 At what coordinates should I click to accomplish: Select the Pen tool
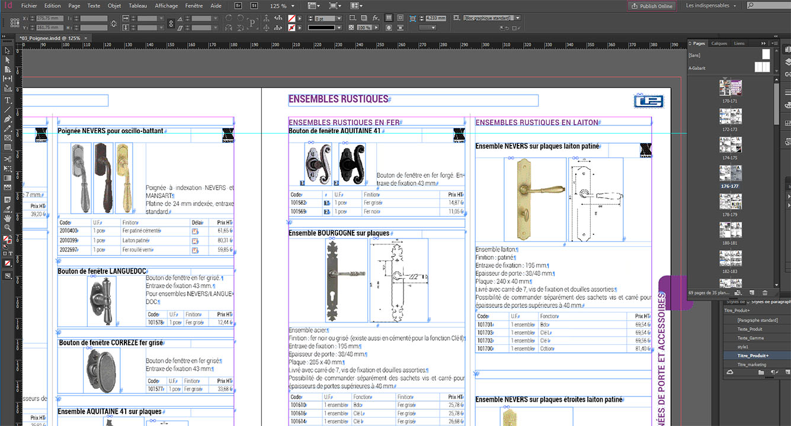(8, 119)
